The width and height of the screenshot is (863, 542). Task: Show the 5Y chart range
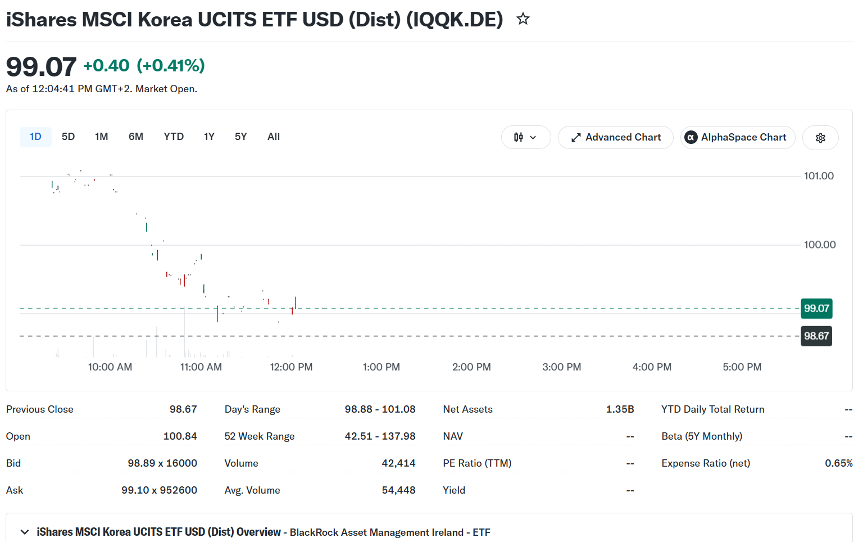pyautogui.click(x=241, y=137)
